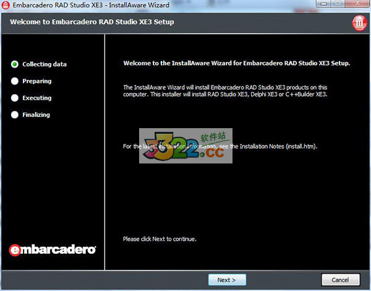
Task: Click the title bar application icon
Action: click(x=6, y=5)
